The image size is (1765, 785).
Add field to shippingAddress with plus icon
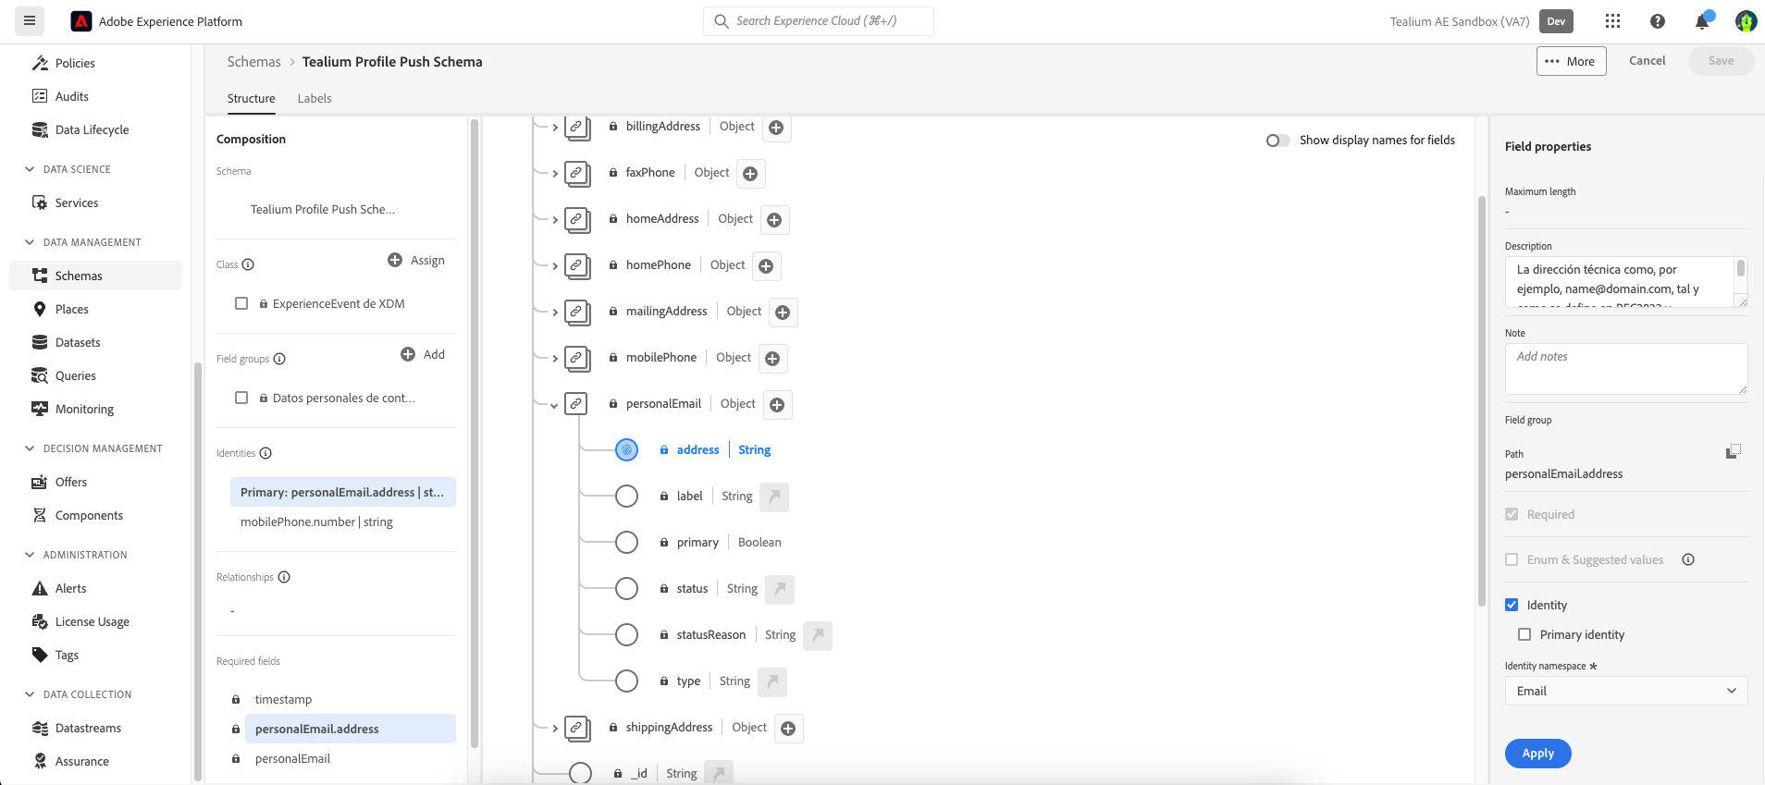click(788, 728)
